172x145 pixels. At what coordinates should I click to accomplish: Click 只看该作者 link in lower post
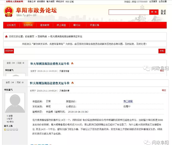pyautogui.click(x=64, y=91)
